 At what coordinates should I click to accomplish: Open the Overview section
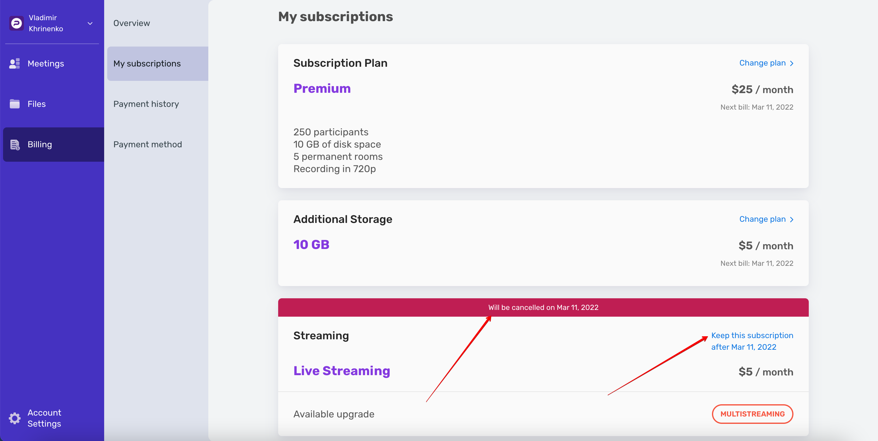[131, 23]
